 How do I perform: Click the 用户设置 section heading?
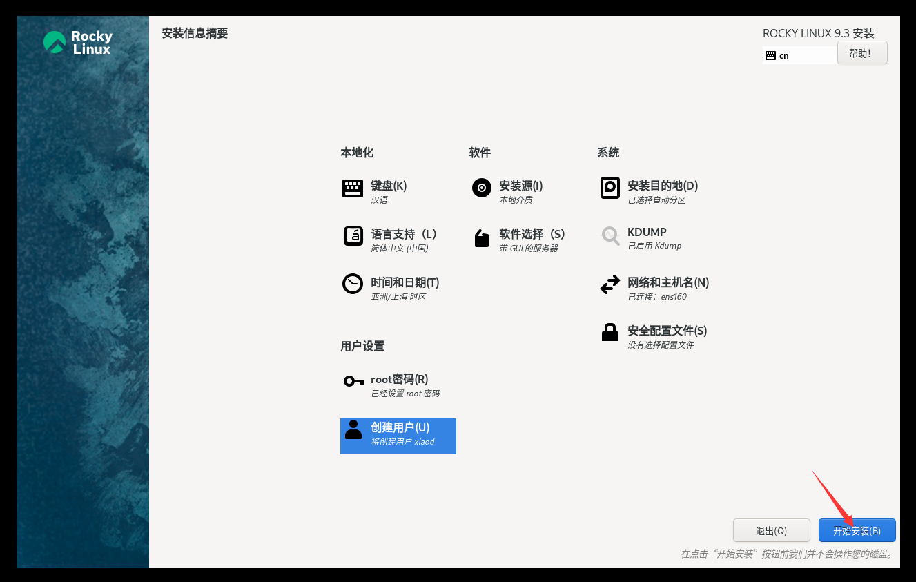click(362, 346)
